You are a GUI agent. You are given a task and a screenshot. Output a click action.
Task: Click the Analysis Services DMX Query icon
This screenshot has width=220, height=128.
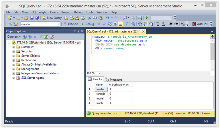(77, 18)
